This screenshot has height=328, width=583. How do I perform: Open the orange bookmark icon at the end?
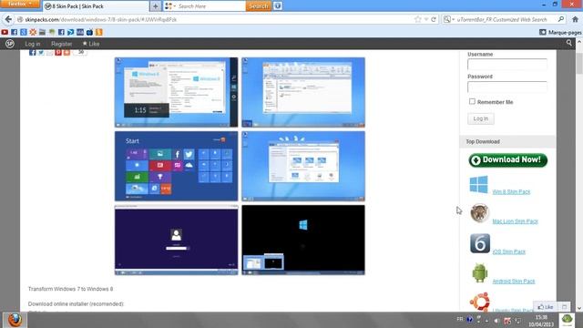click(x=99, y=33)
